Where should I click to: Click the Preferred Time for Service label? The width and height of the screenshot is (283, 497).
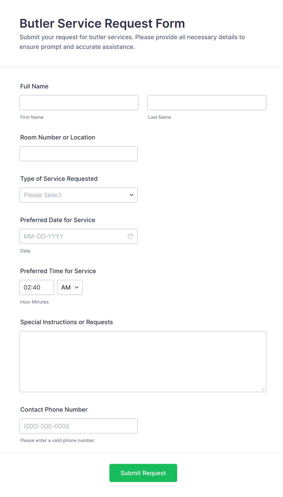58,271
